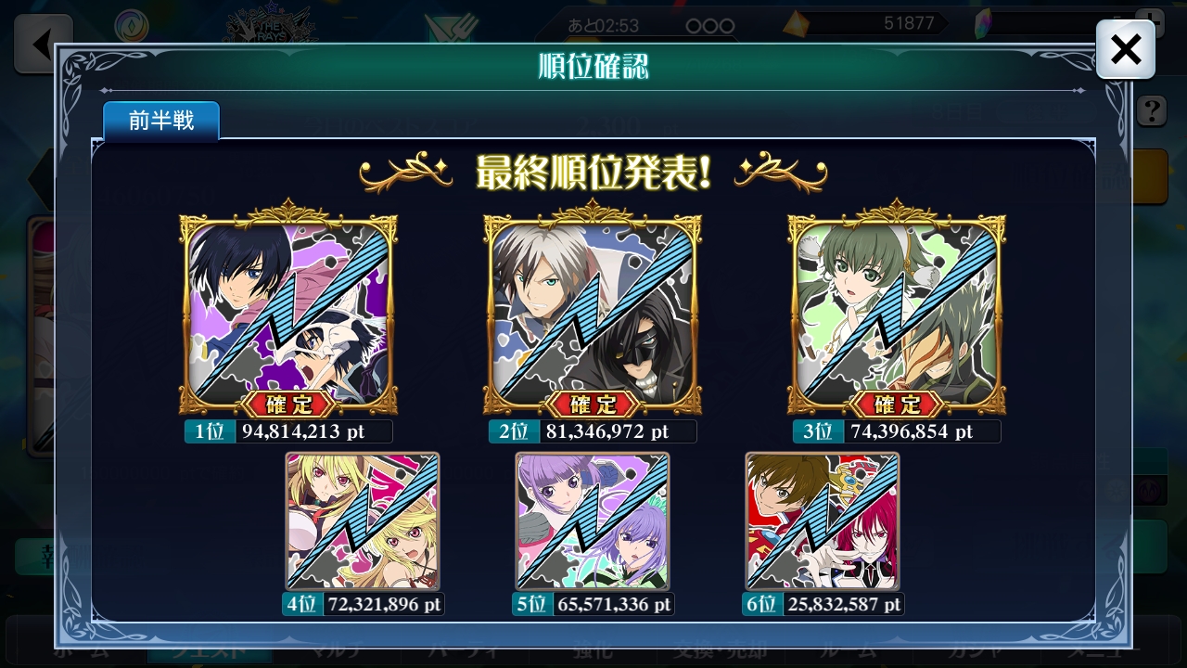
Task: Open the 6th place red-haired duo portrait
Action: coord(823,521)
